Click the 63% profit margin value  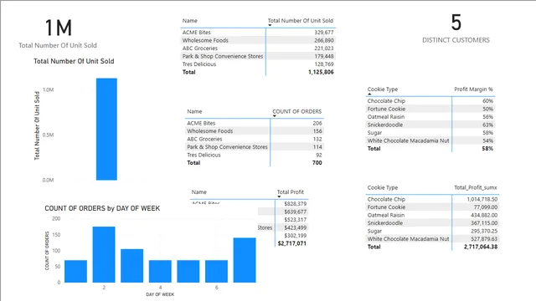point(487,125)
